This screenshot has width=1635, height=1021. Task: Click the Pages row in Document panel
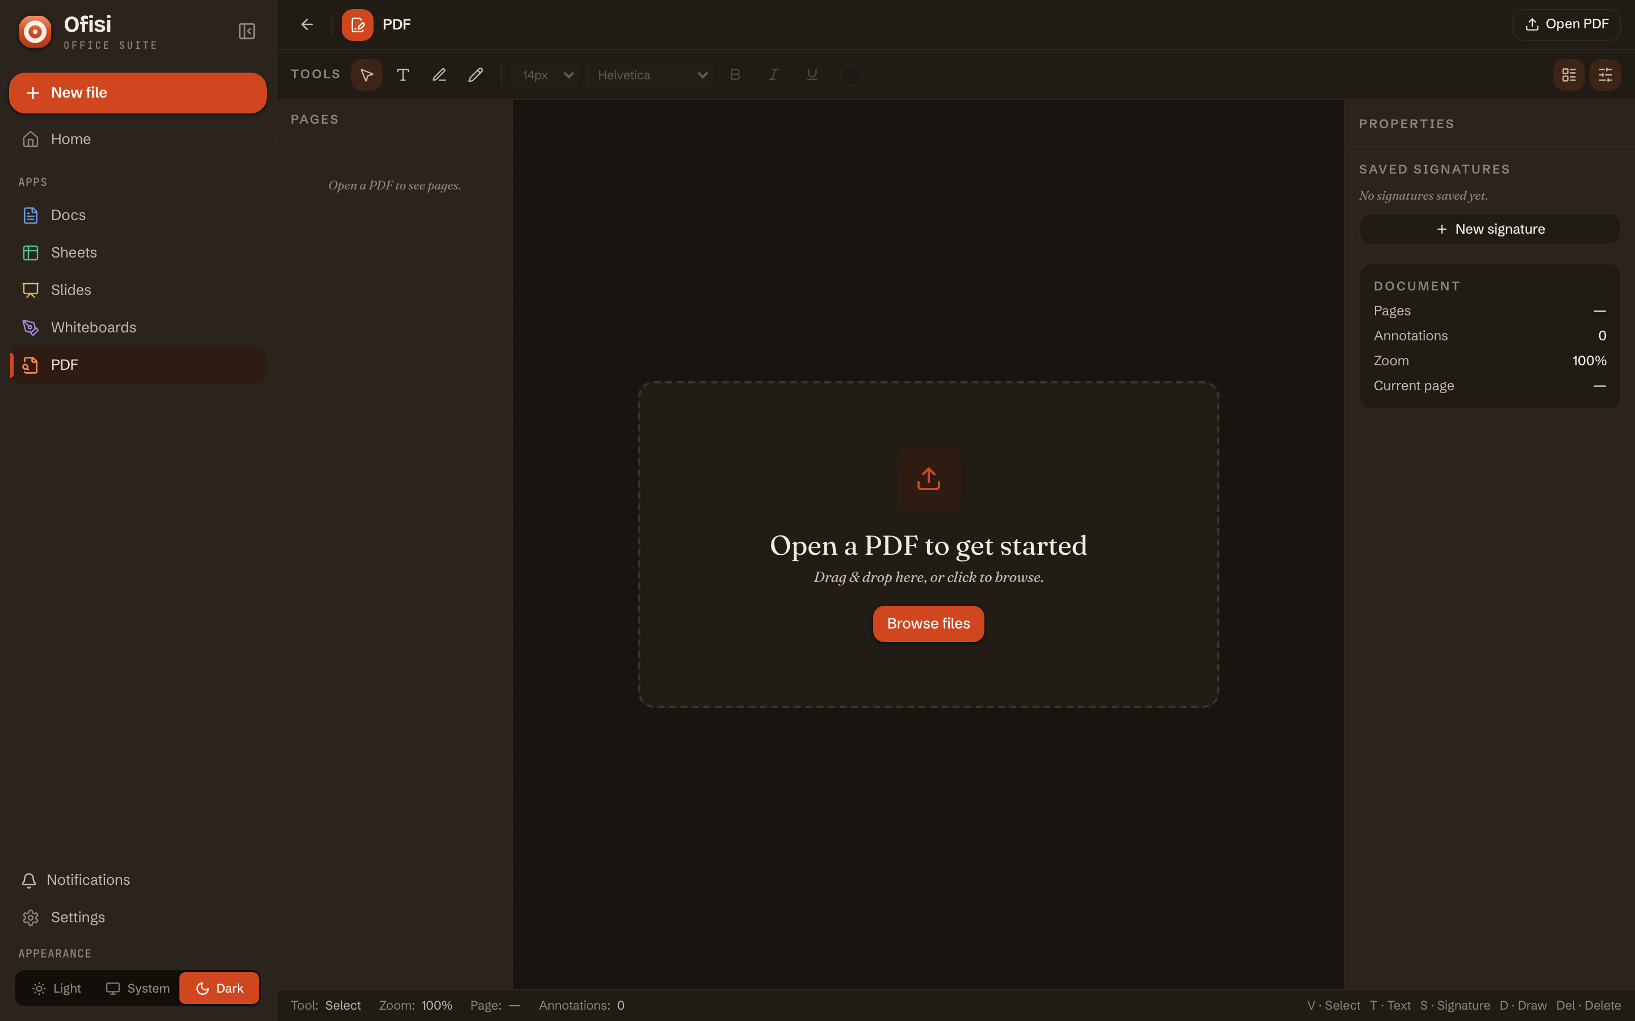point(1490,311)
